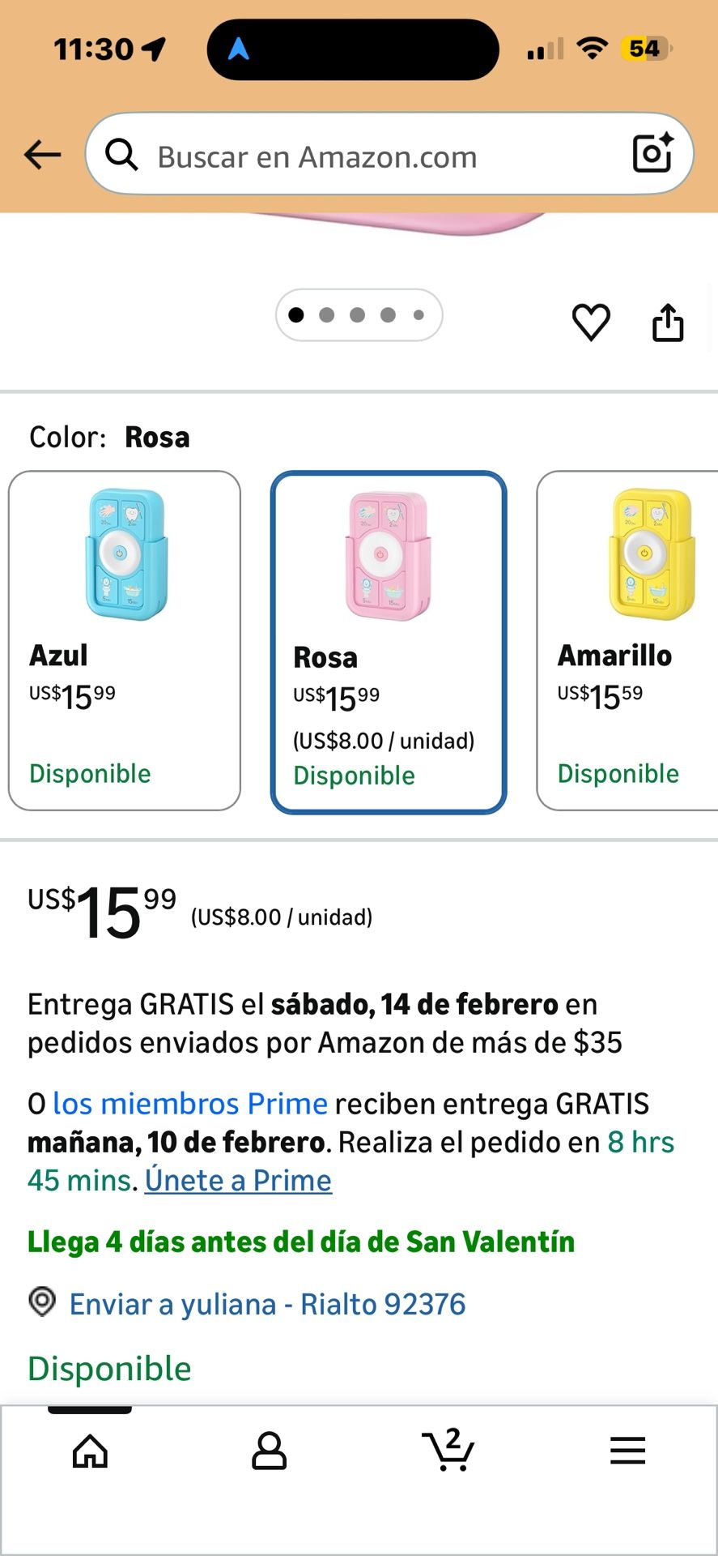
Task: Tap the delivery location pin icon
Action: pos(42,1302)
